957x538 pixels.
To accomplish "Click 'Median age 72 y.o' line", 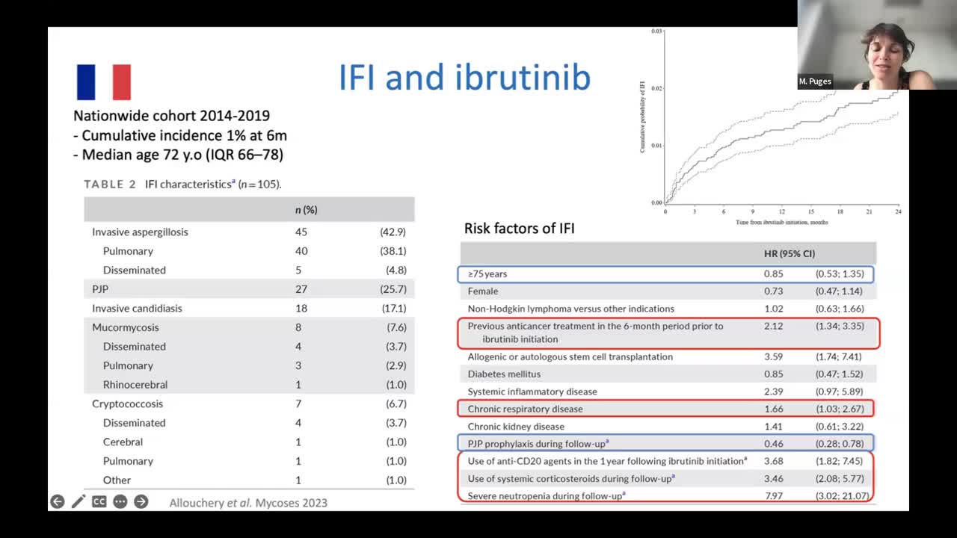I will click(x=178, y=155).
